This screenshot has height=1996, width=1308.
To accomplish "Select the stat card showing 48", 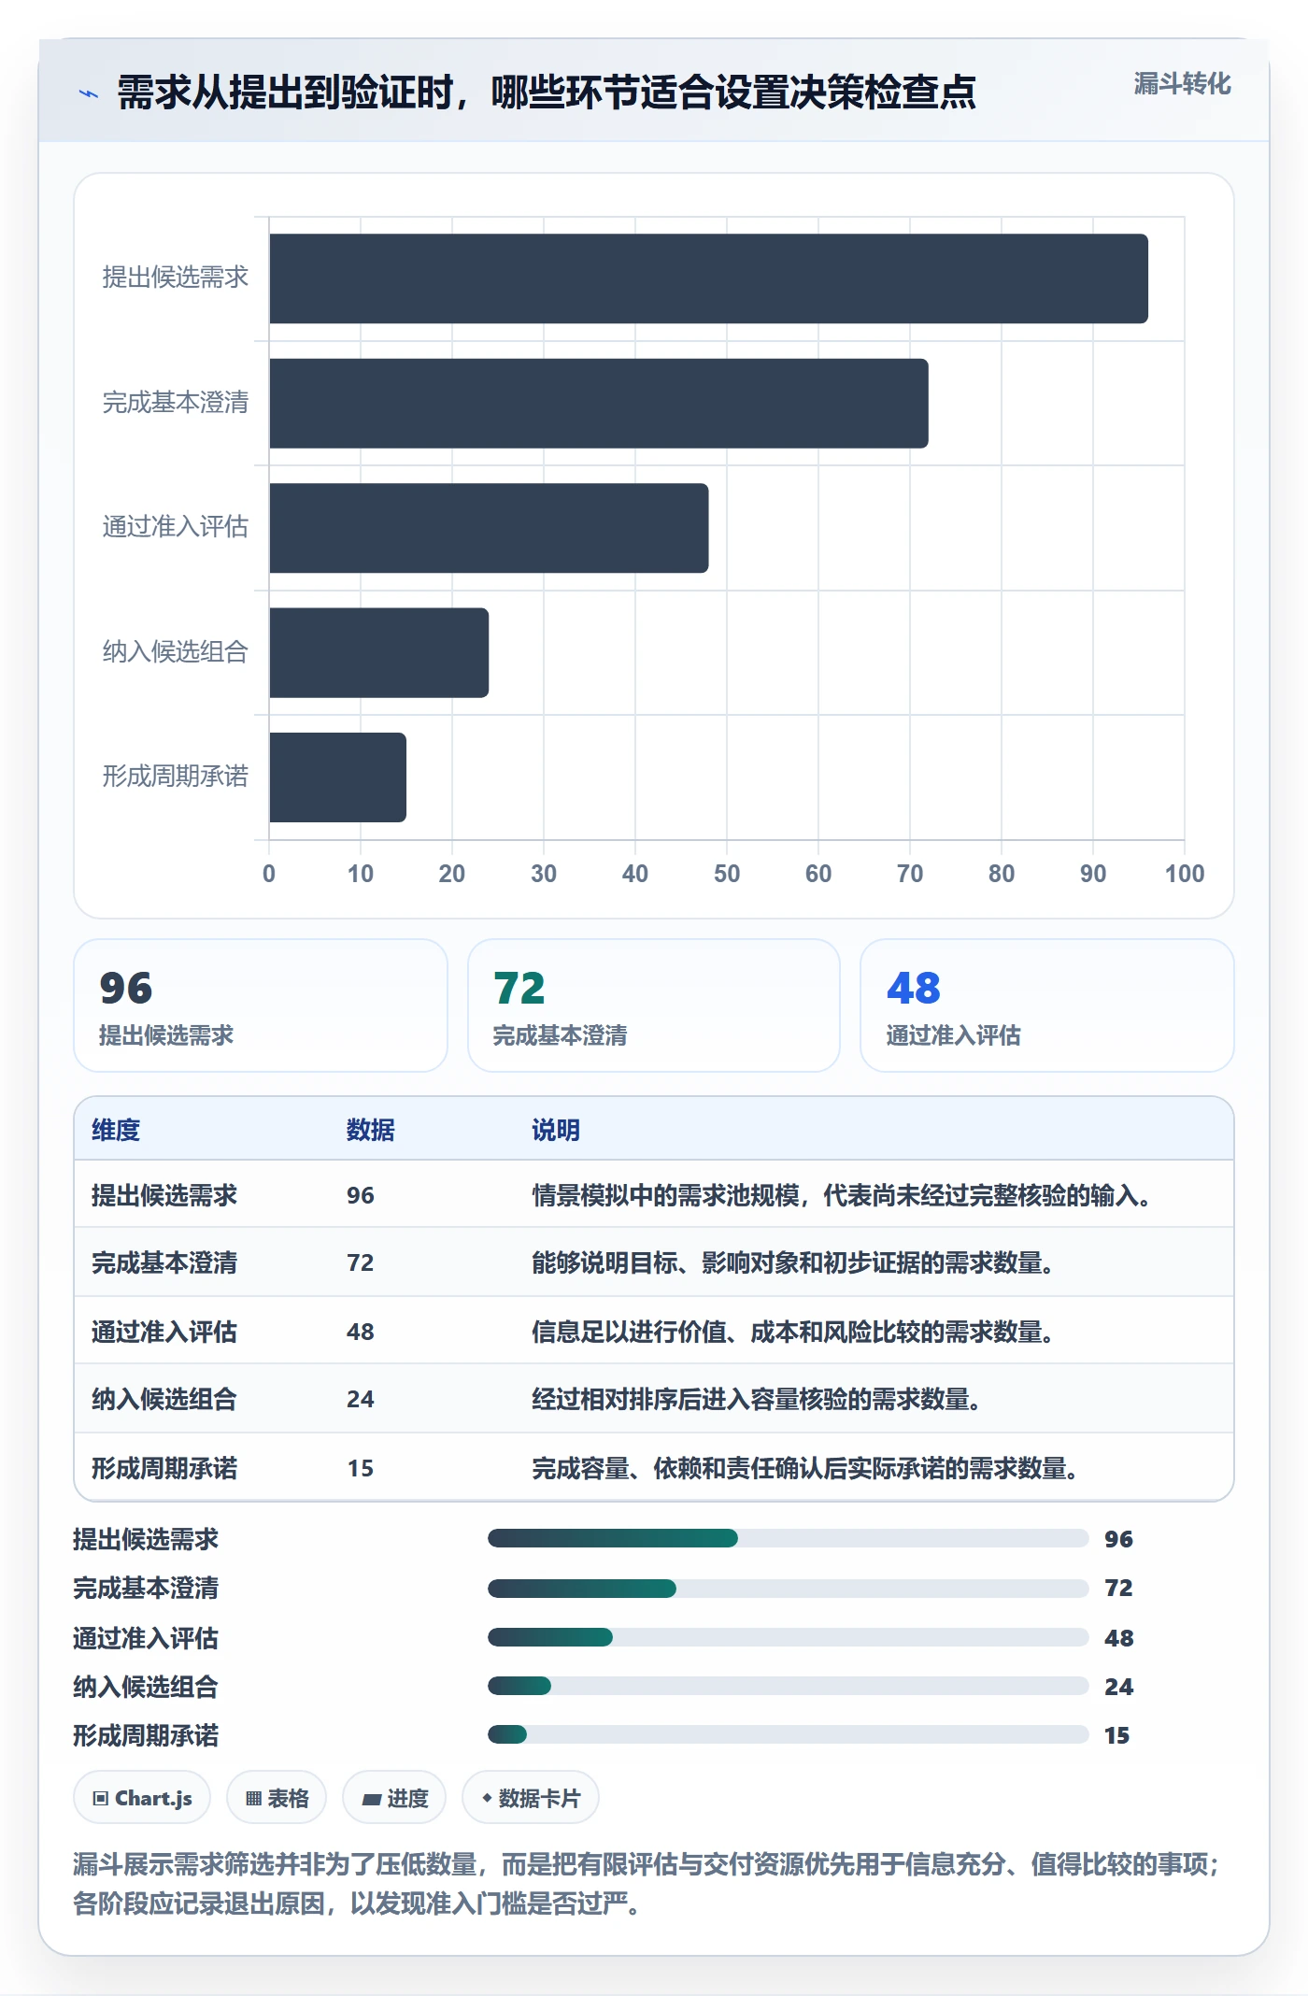I will (1047, 1005).
